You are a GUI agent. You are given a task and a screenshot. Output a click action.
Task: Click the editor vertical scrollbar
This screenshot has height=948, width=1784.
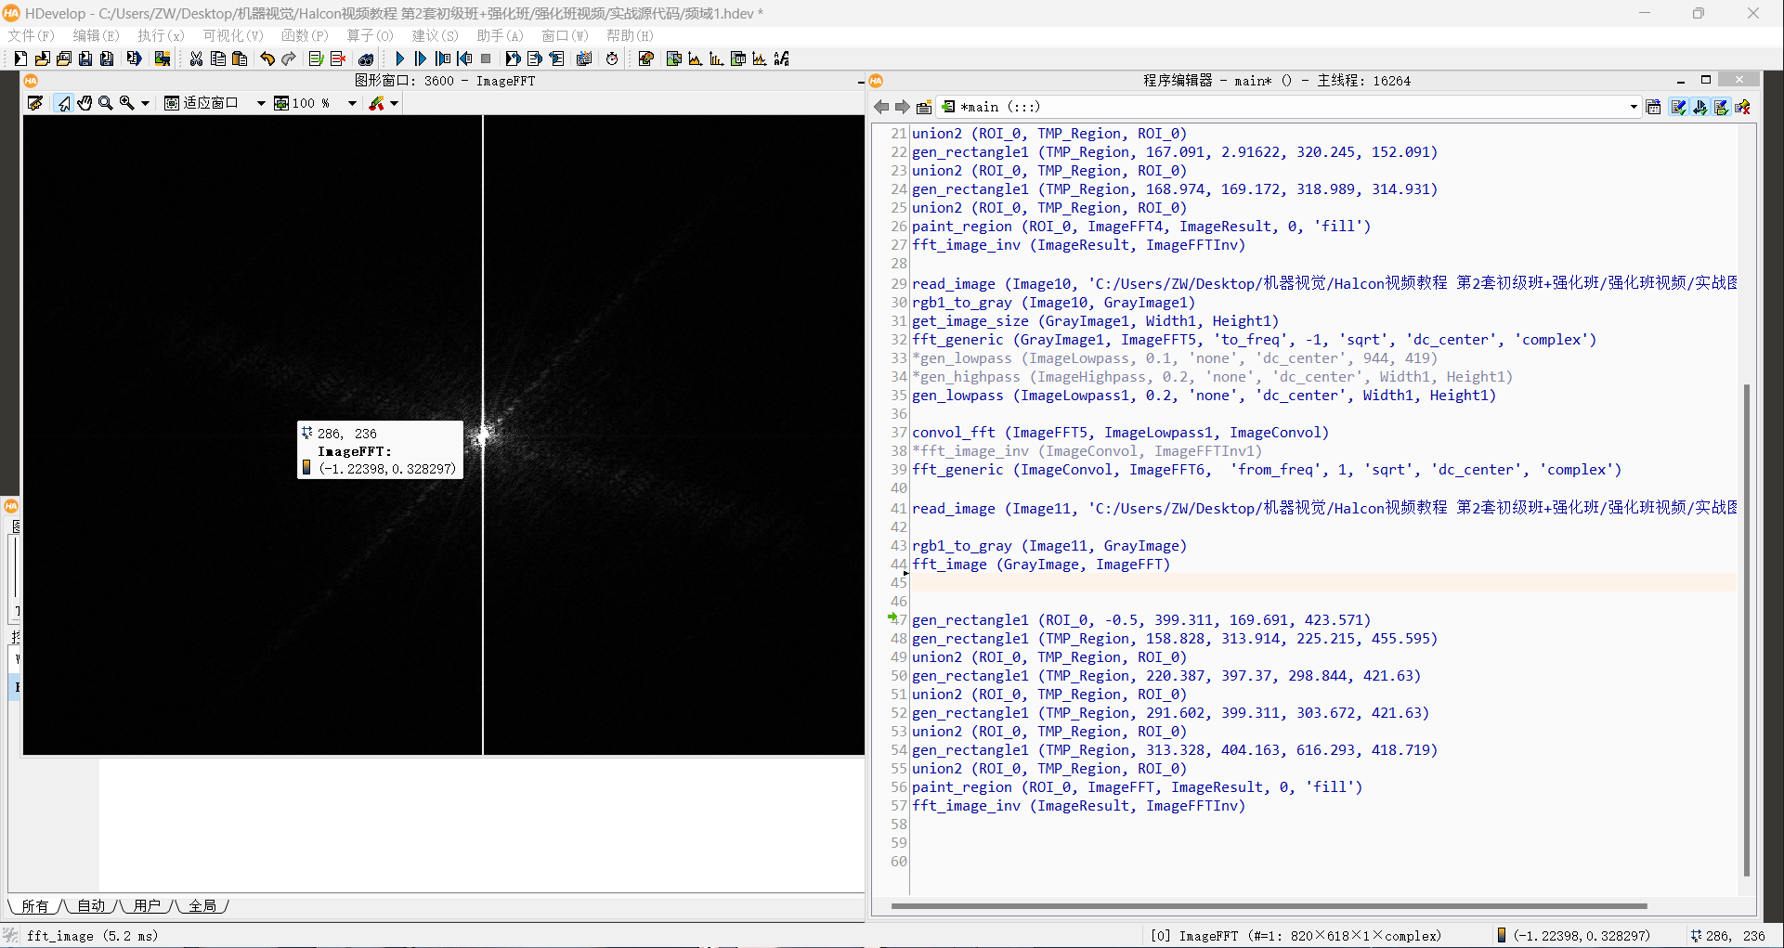point(1746,630)
